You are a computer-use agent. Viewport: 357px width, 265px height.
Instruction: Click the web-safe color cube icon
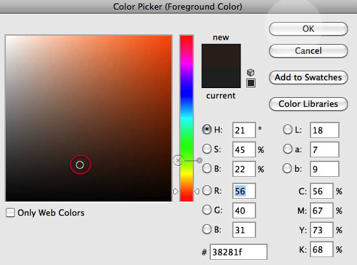pos(250,73)
